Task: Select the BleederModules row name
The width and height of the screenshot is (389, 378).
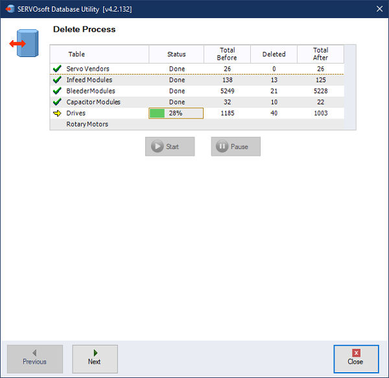Action: pos(91,91)
